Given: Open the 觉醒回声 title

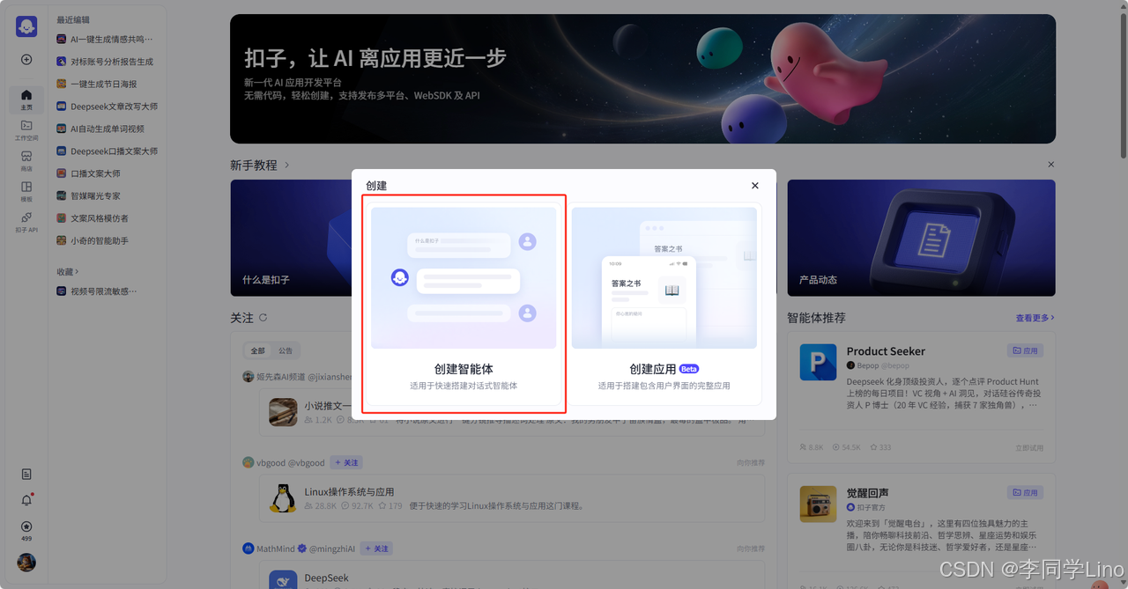Looking at the screenshot, I should coord(868,493).
